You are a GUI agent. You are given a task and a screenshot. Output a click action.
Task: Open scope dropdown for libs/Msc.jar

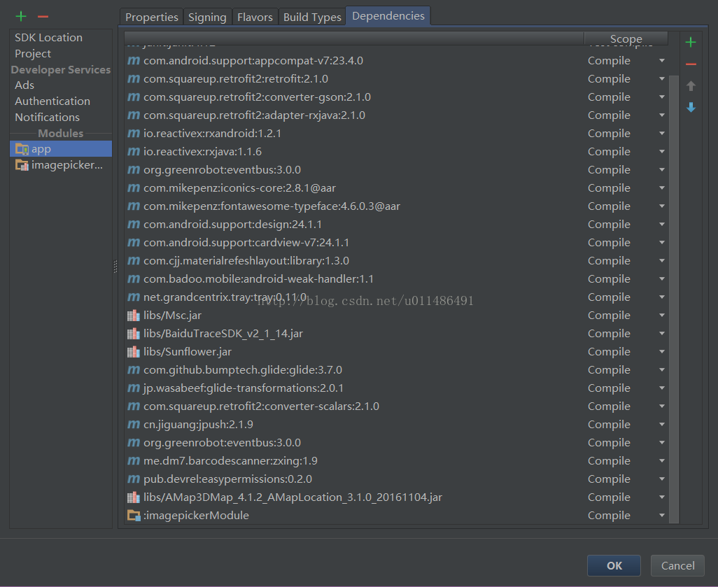coord(662,315)
